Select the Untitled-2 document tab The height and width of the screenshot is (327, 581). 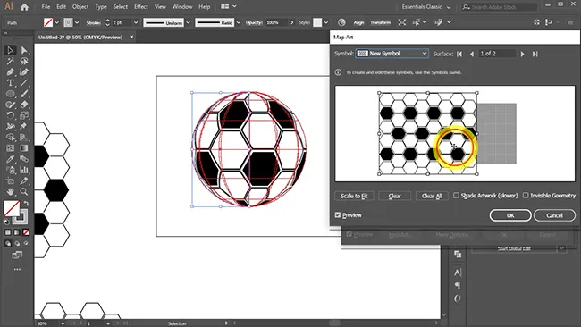[x=80, y=37]
